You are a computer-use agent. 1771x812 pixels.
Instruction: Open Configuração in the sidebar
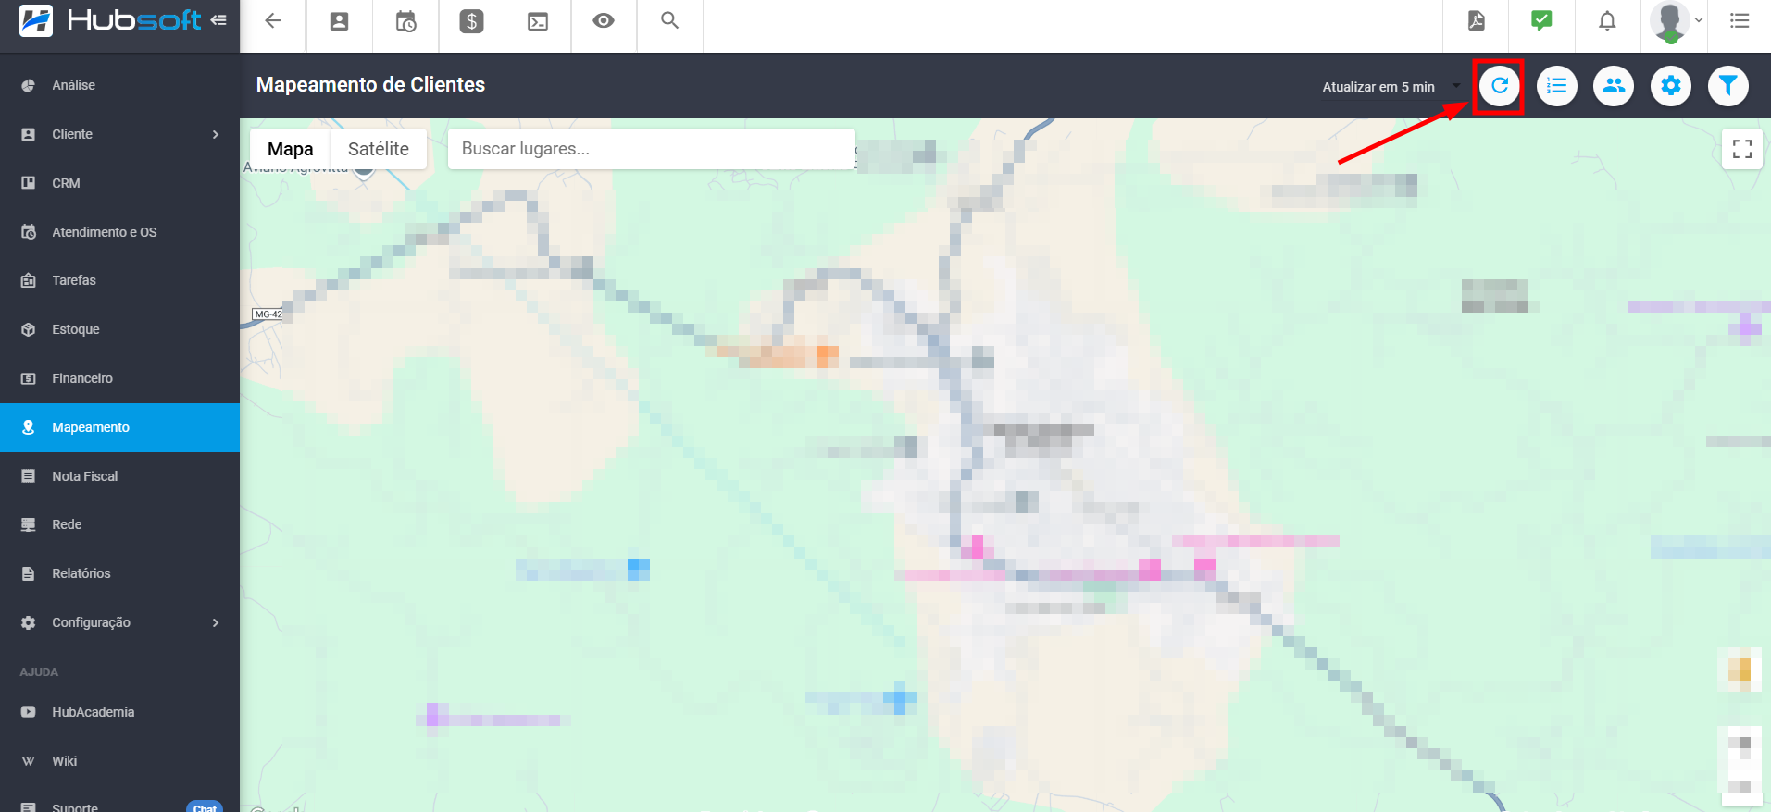point(119,622)
